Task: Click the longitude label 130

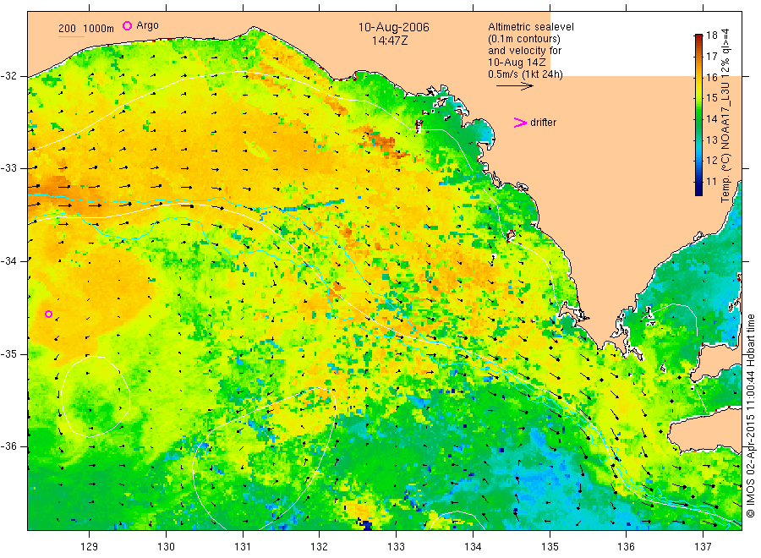Action: (x=166, y=546)
